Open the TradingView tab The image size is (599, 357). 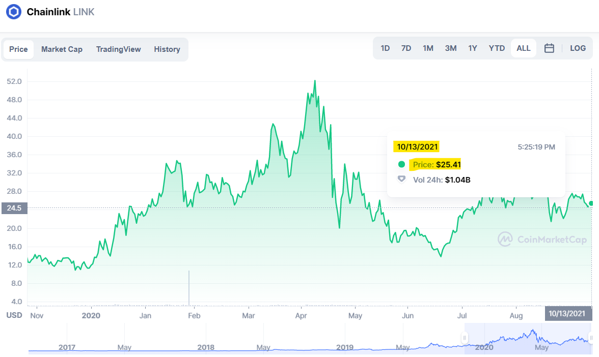118,49
